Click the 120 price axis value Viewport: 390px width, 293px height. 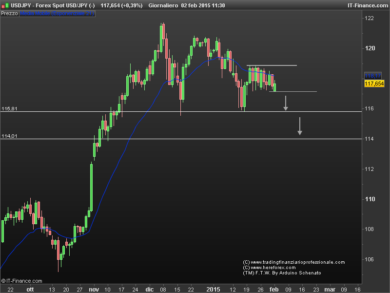(x=370, y=48)
